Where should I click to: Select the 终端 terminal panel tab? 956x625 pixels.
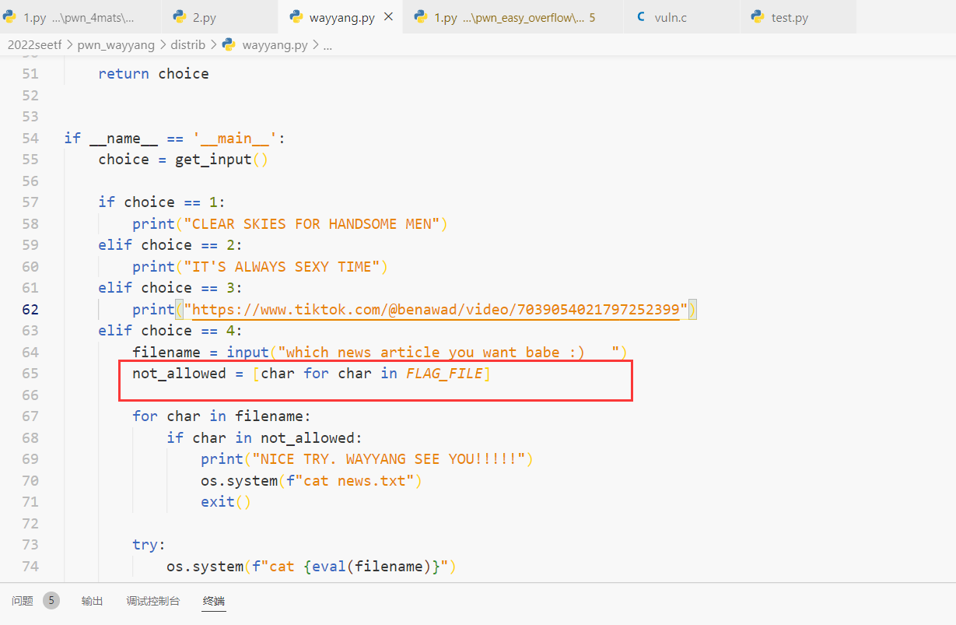pos(214,601)
